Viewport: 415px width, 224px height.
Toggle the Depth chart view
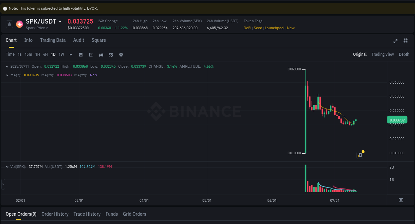[404, 54]
